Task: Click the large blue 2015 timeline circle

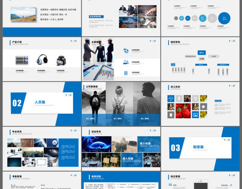Action: (224, 18)
